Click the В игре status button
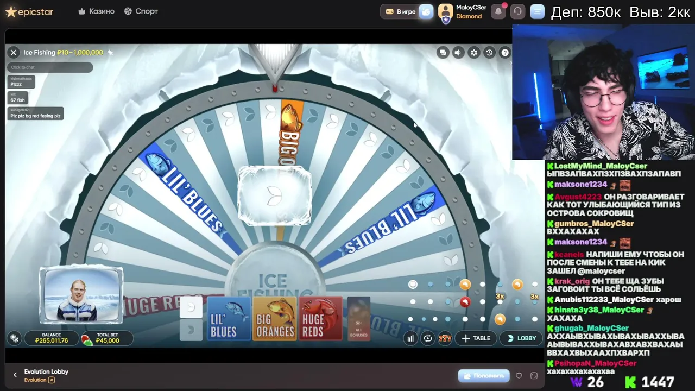 400,11
